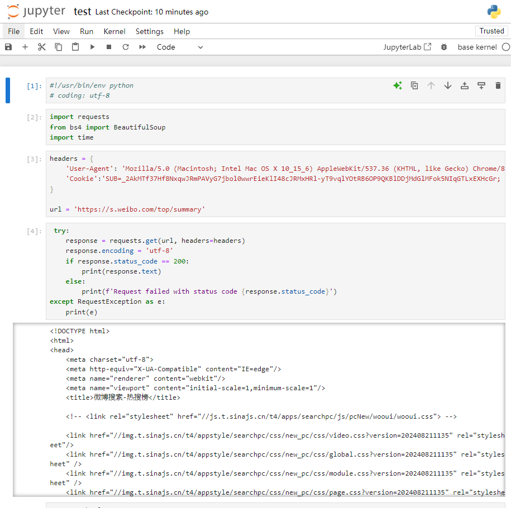
Task: Enable the debugger bug icon
Action: [444, 47]
